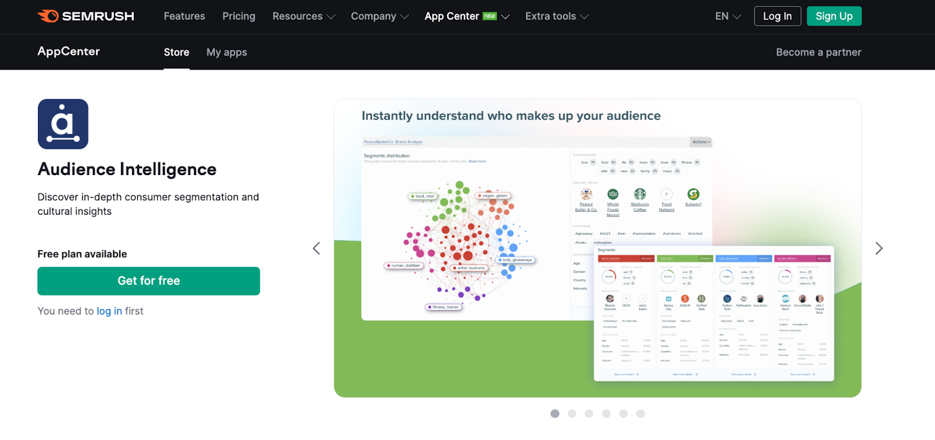Image resolution: width=935 pixels, height=440 pixels.
Task: Expand the Extra tools dropdown
Action: 557,16
